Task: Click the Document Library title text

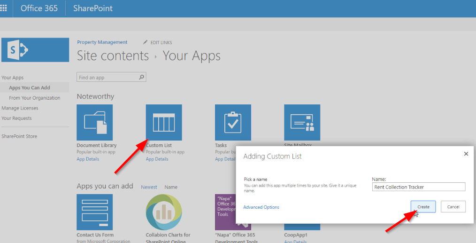Action: [x=97, y=145]
